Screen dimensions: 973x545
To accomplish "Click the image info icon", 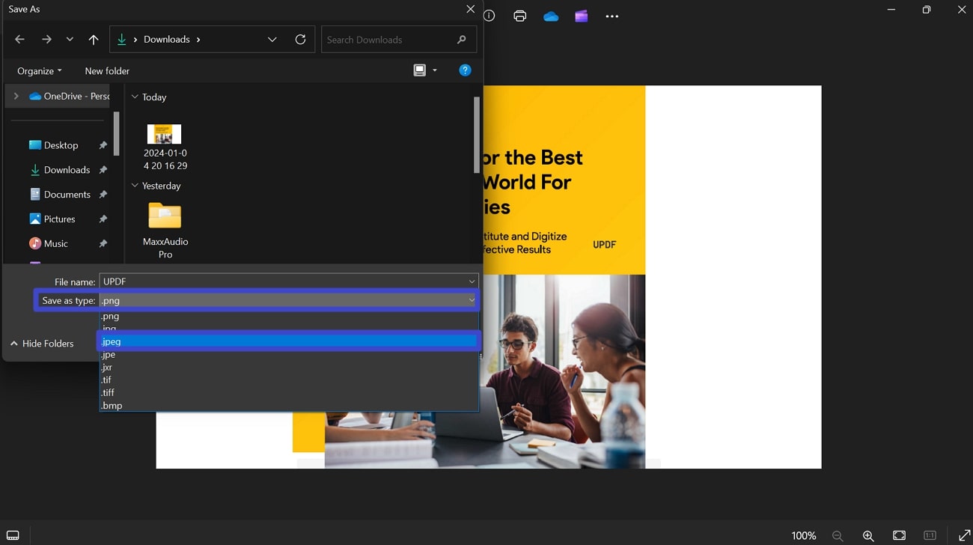I will 489,16.
